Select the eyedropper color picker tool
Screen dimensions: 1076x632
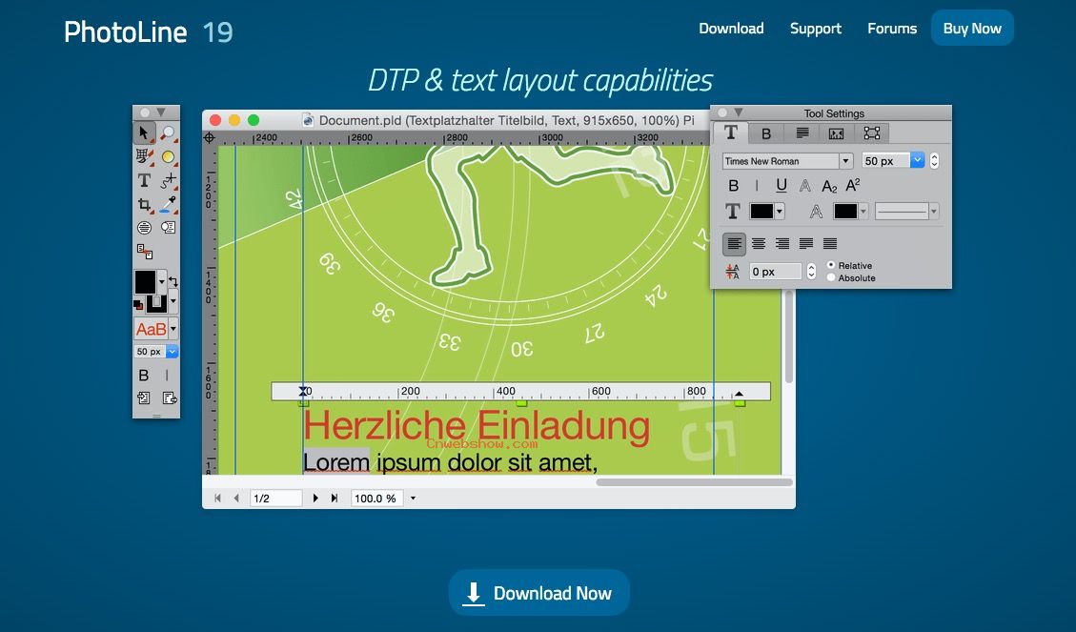168,204
